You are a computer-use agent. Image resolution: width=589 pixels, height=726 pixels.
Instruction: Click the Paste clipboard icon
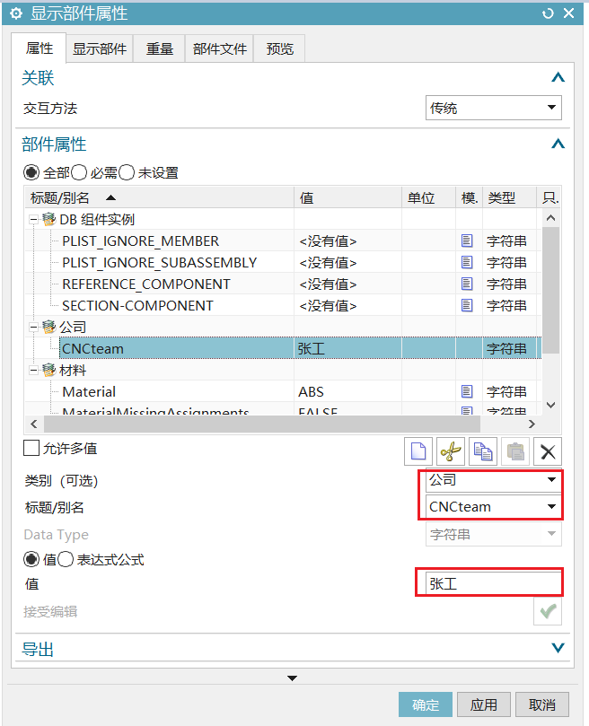click(x=515, y=451)
